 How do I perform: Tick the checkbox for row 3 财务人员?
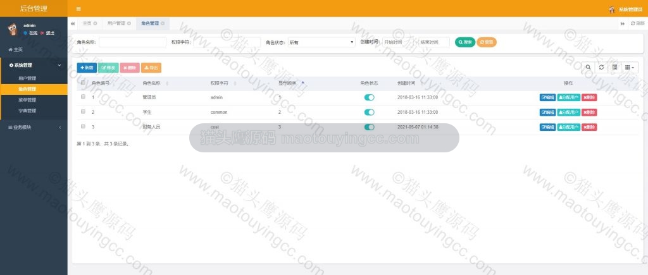[83, 126]
